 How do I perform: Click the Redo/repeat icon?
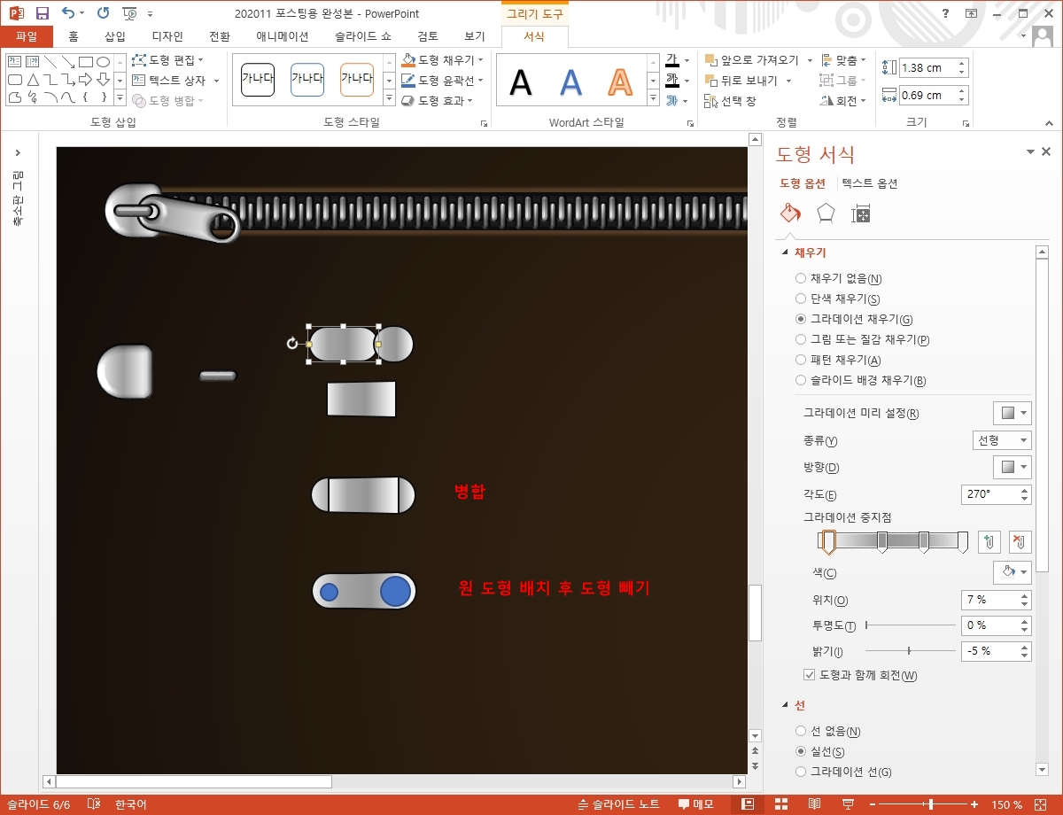(x=103, y=13)
